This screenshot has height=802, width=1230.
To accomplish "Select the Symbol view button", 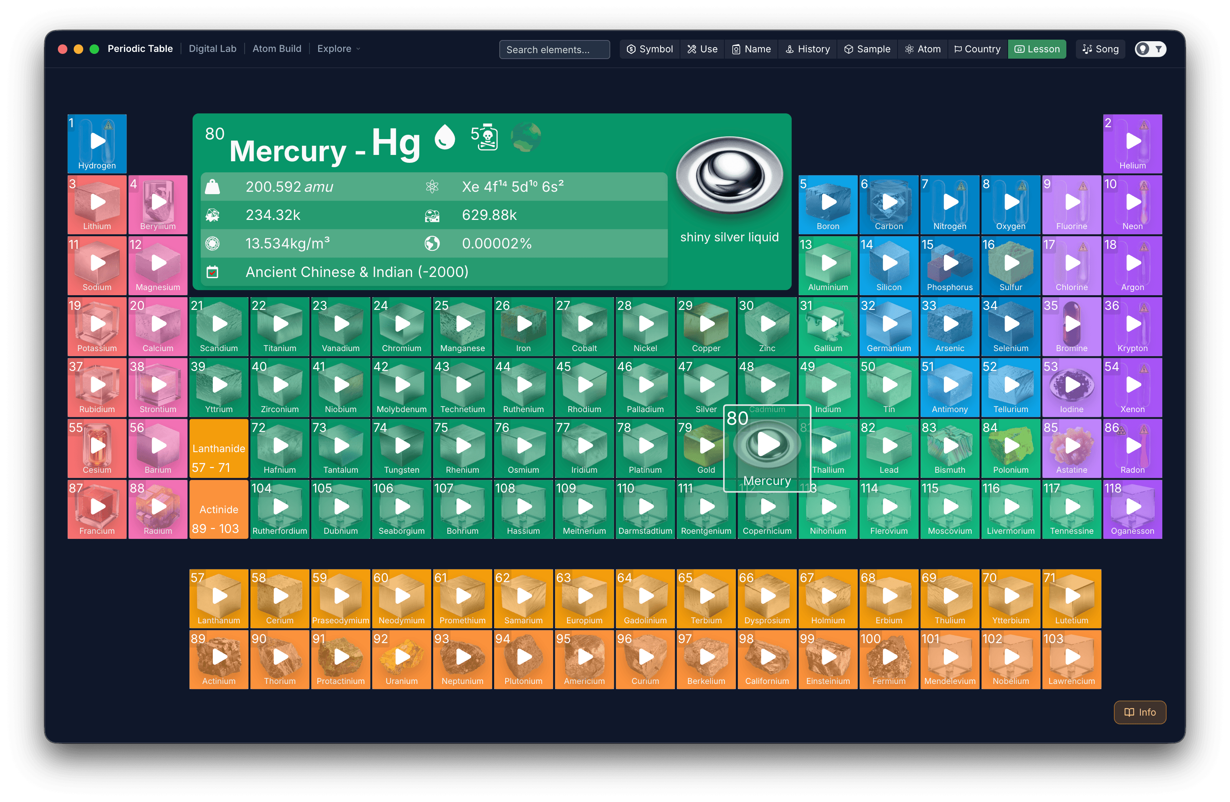I will 649,49.
